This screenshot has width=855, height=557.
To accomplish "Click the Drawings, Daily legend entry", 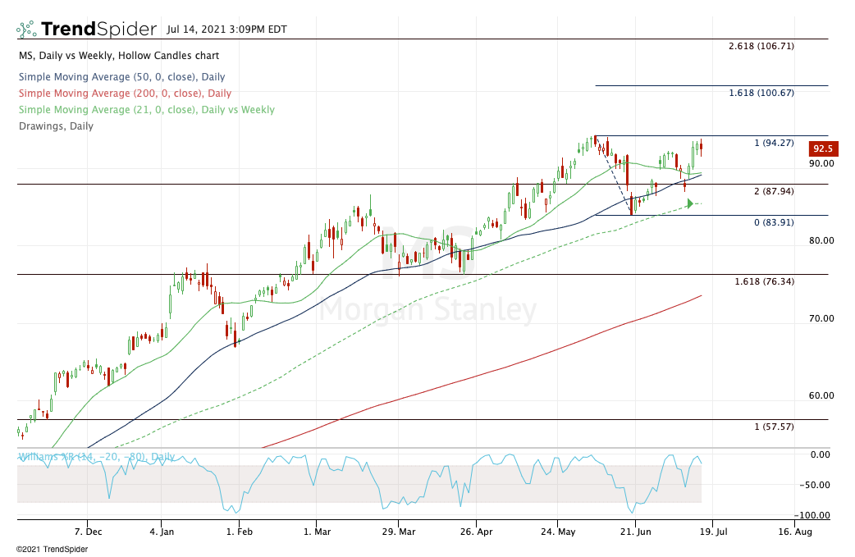I will point(56,126).
